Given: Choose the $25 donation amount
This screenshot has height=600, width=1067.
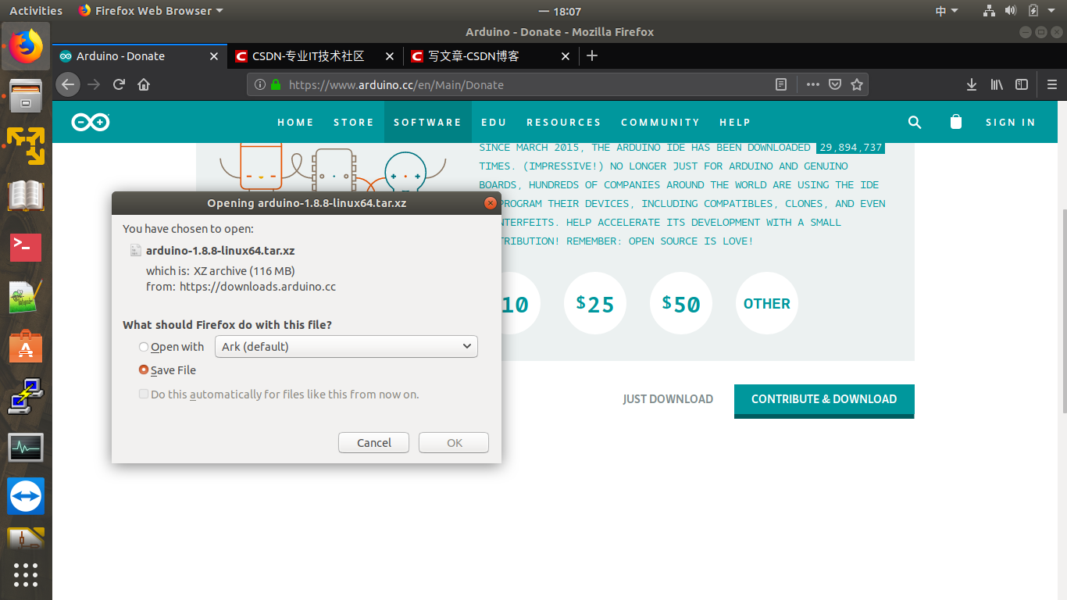Looking at the screenshot, I should 595,303.
